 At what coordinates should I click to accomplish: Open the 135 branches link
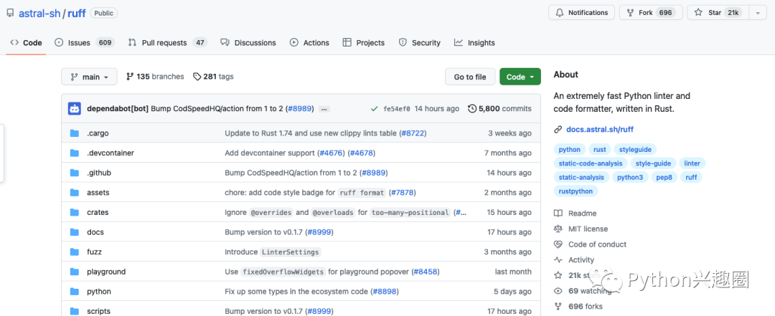(155, 77)
